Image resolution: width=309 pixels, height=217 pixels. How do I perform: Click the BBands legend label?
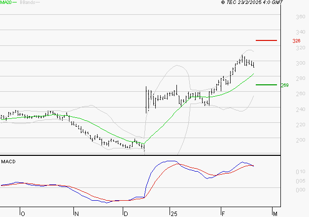click(x=28, y=2)
